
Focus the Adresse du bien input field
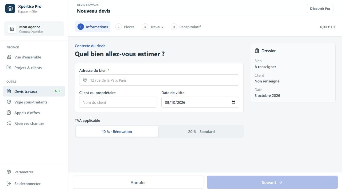pos(159,80)
